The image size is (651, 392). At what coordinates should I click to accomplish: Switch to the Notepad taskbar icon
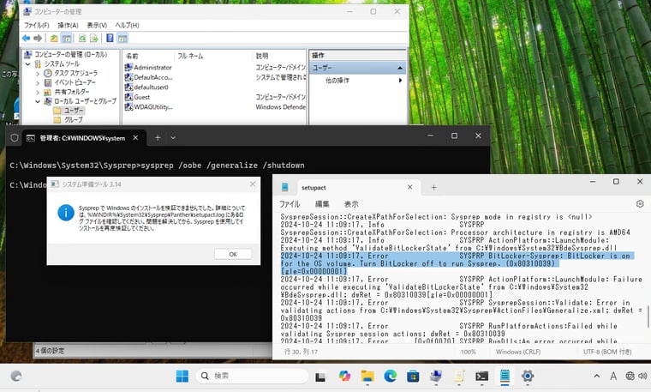pyautogui.click(x=505, y=377)
